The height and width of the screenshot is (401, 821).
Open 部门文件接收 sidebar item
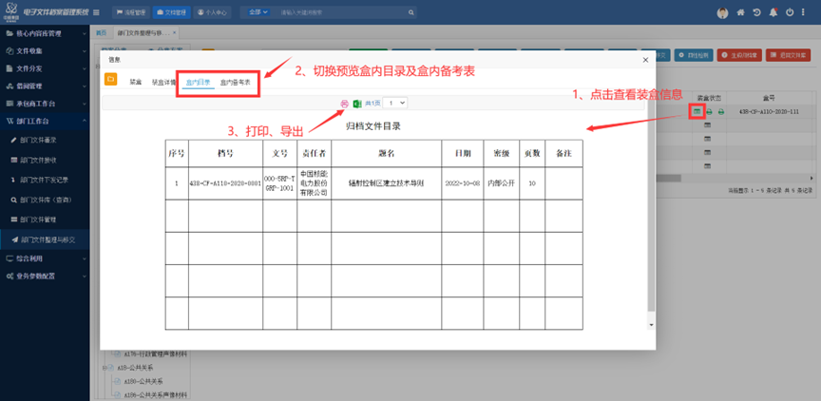(45, 161)
